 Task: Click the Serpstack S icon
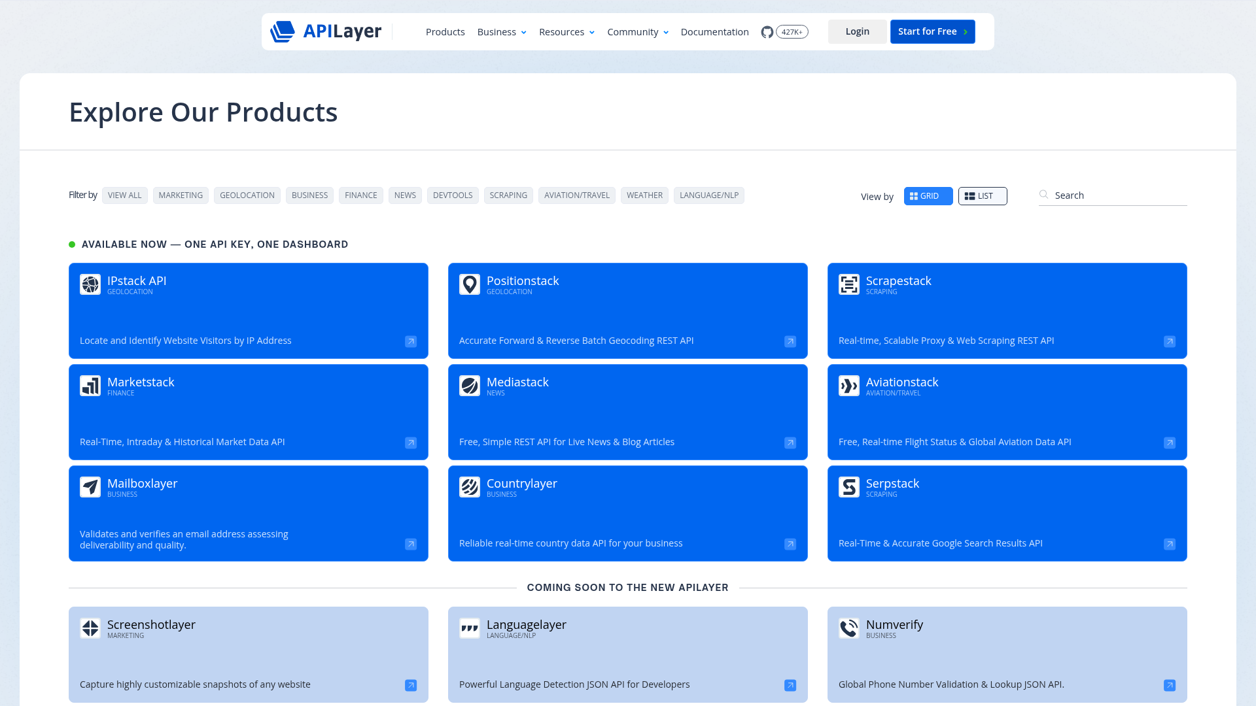849,487
